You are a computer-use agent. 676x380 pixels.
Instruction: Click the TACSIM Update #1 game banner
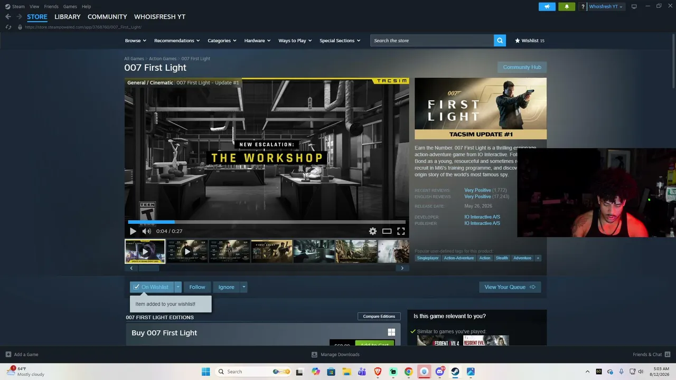[481, 109]
